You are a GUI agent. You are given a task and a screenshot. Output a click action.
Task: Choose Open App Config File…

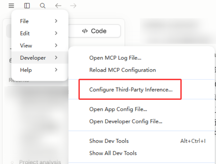tap(142, 109)
